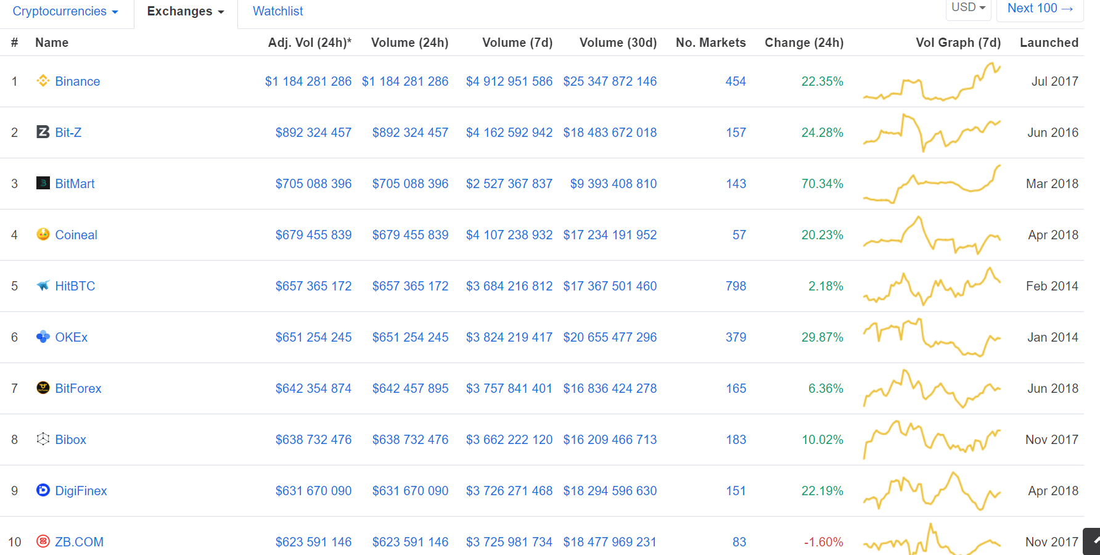The height and width of the screenshot is (555, 1100).
Task: Click Binance 30d volume $25 347 872 146
Action: tap(610, 81)
